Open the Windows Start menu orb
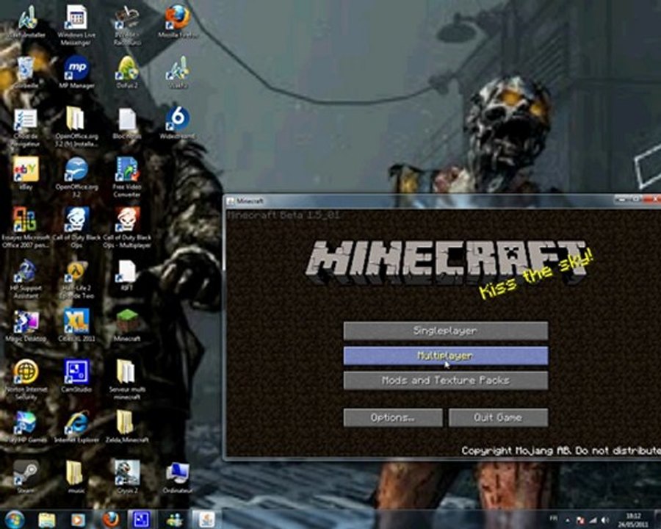 [x=15, y=519]
